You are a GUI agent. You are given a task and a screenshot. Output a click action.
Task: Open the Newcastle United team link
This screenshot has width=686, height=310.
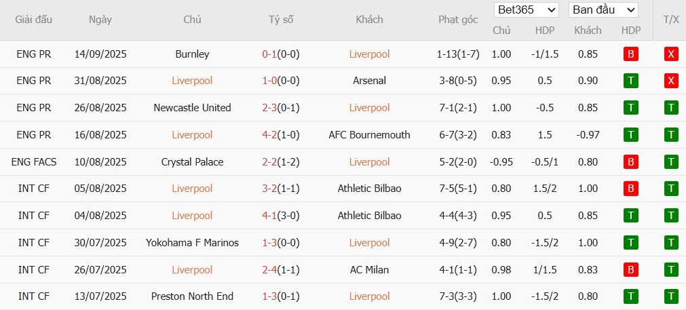[x=192, y=108]
